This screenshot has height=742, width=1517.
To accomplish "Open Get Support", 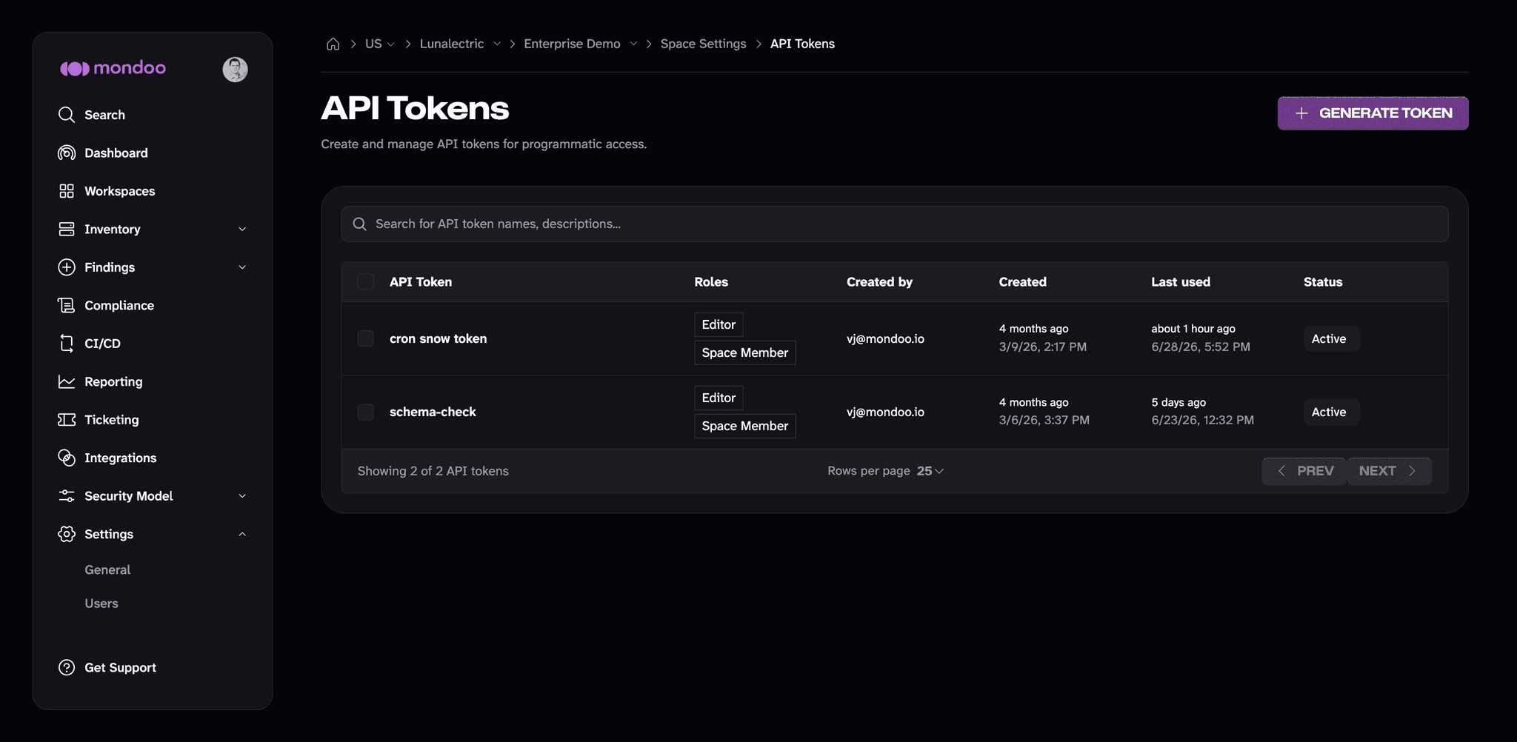I will click(x=120, y=667).
